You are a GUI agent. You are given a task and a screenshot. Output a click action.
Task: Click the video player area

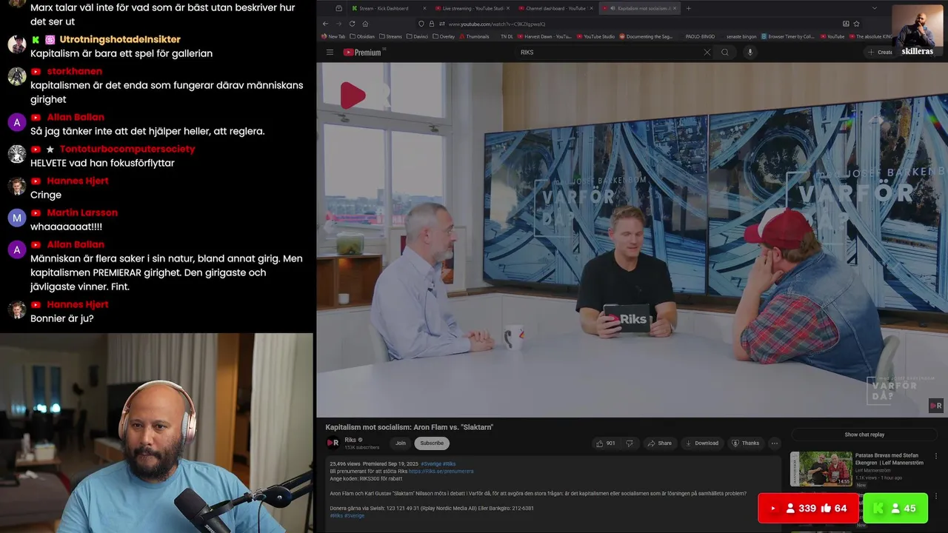[x=632, y=240]
